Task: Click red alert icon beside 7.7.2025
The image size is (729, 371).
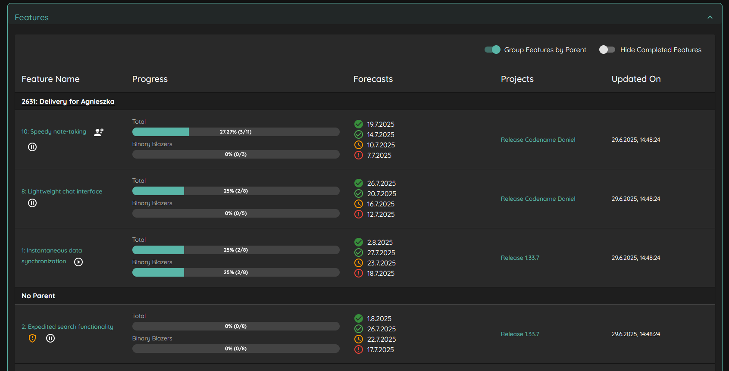Action: (x=359, y=155)
